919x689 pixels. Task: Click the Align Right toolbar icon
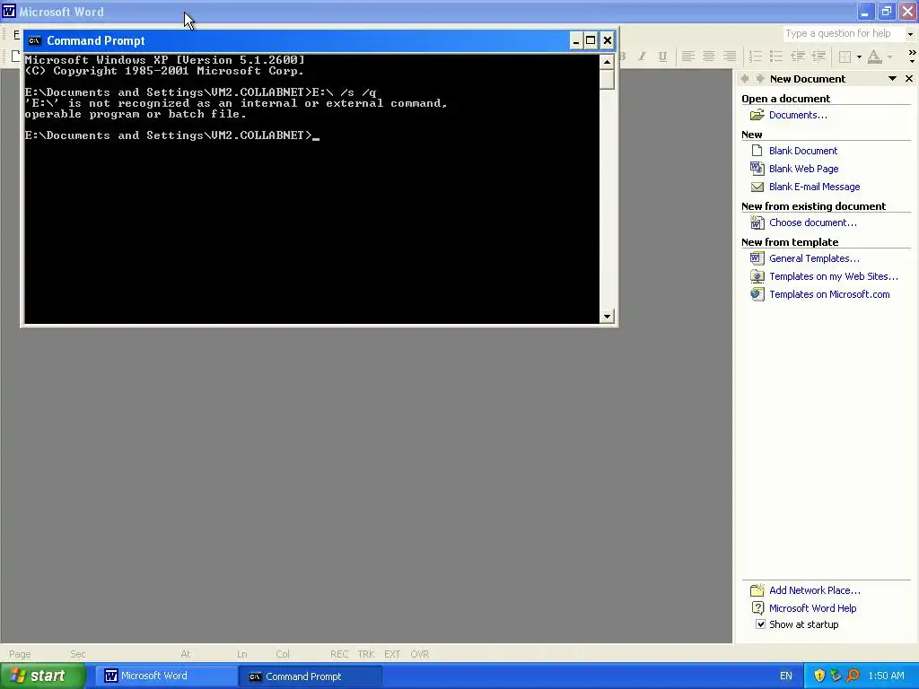pyautogui.click(x=729, y=57)
